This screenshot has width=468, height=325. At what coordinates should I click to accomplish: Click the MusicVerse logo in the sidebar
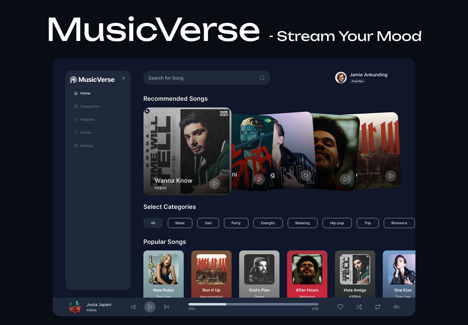pyautogui.click(x=92, y=80)
